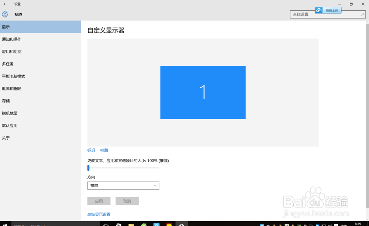
Task: Open QQ from the taskbar
Action: coord(156,224)
